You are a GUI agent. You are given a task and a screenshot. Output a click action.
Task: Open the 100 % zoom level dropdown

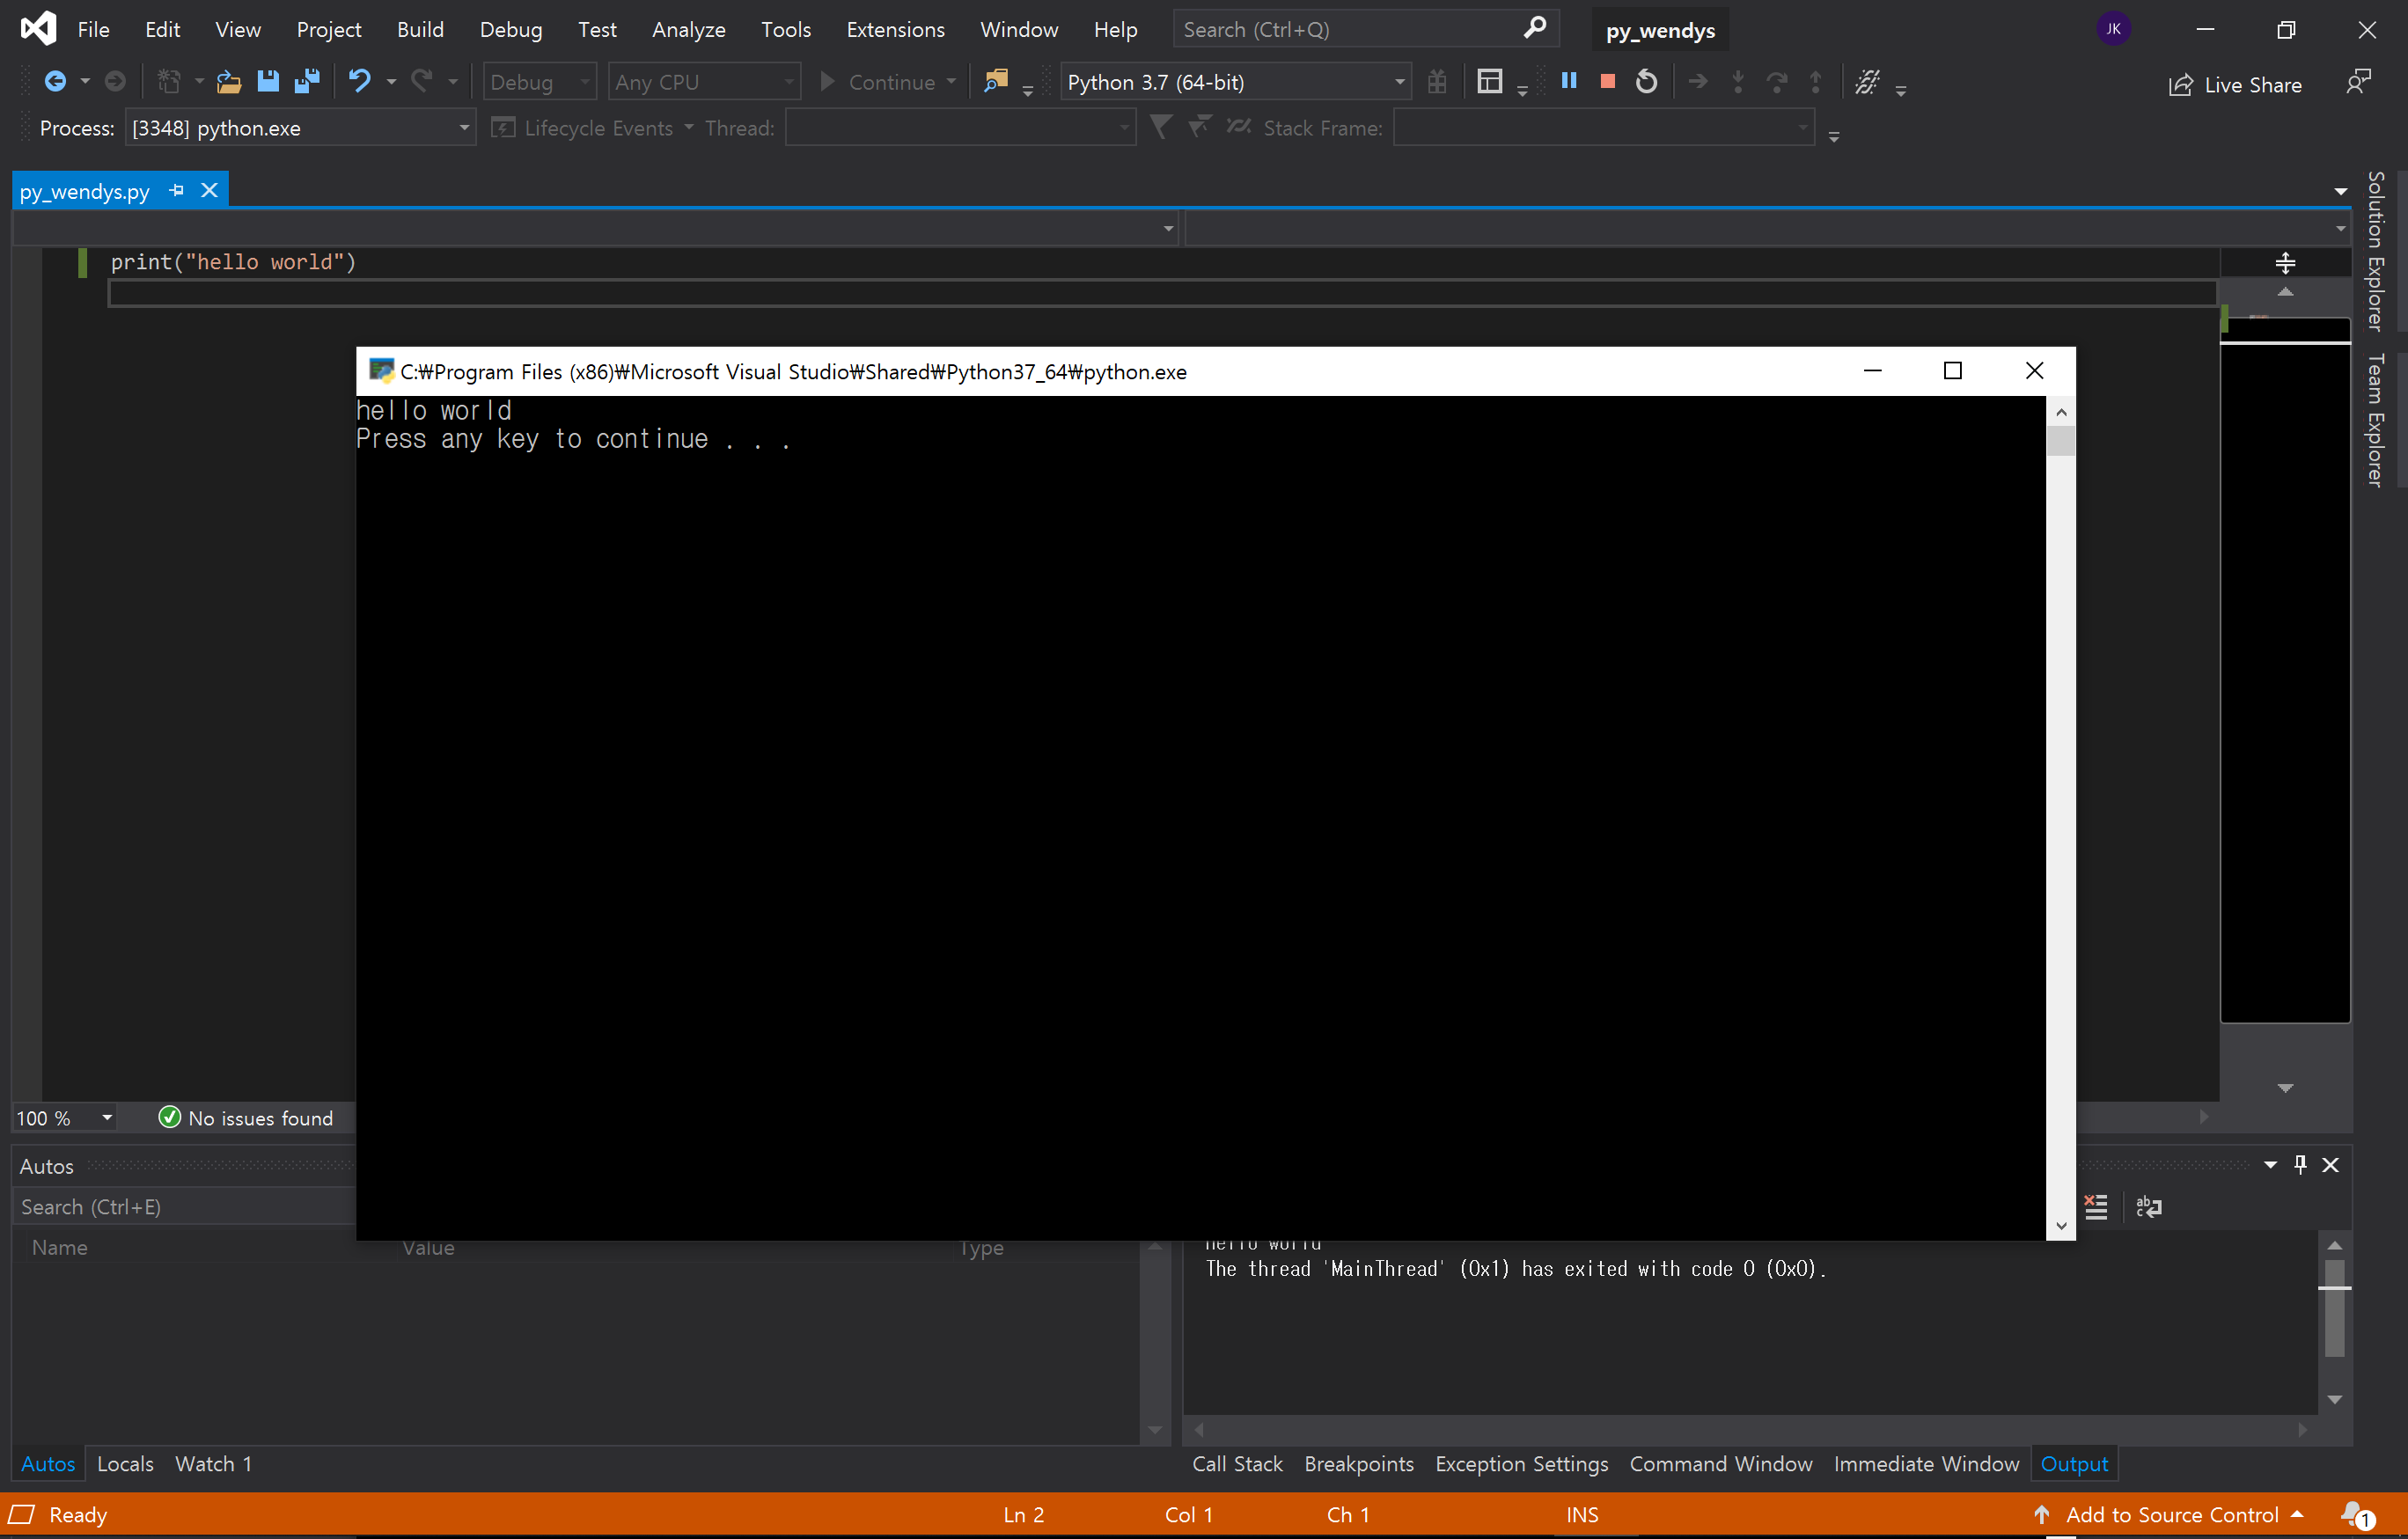coord(106,1117)
